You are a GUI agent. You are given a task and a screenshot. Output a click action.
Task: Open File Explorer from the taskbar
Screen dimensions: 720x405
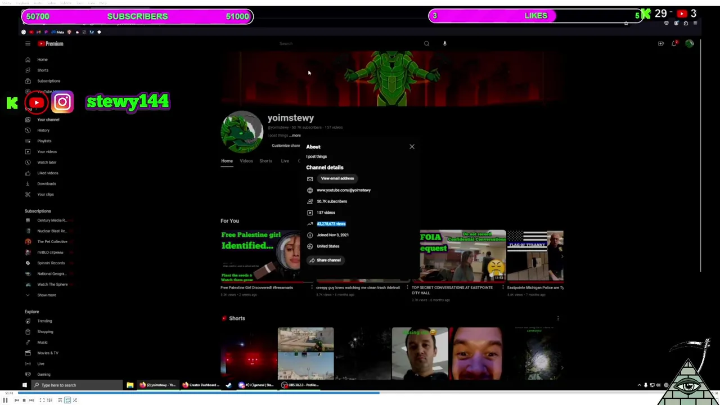pos(130,385)
